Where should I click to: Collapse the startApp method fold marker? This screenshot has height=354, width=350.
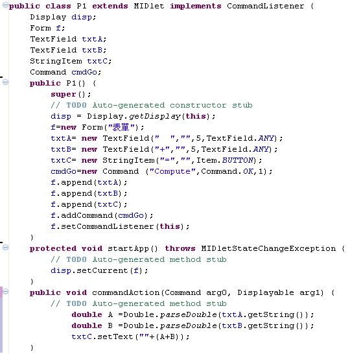5,248
